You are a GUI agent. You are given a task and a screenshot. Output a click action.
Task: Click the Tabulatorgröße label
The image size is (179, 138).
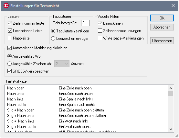(x=65, y=23)
